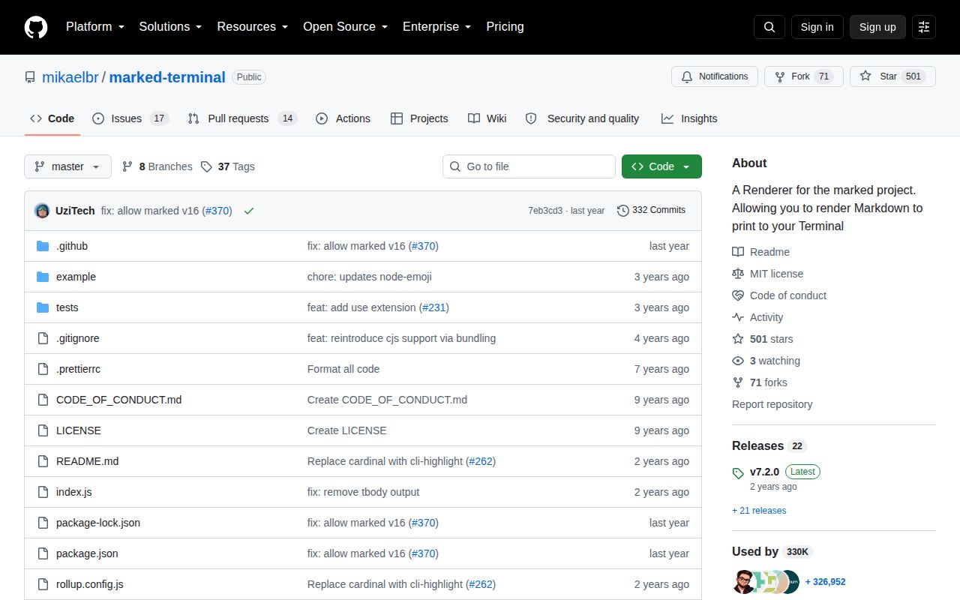Click the Sign up button
Image resolution: width=960 pixels, height=600 pixels.
(x=877, y=27)
